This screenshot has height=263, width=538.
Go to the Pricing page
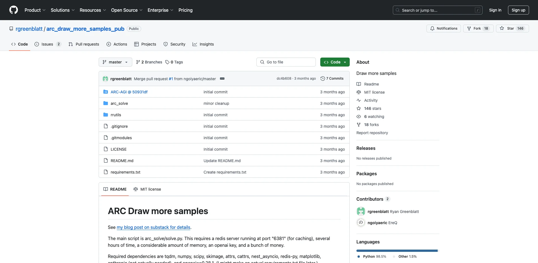(x=185, y=10)
